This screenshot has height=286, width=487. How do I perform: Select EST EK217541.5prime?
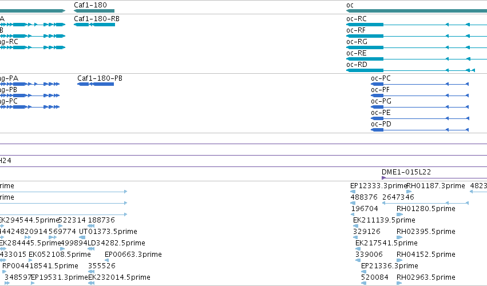[x=386, y=243]
